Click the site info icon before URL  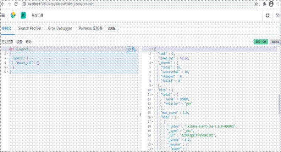(x=24, y=4)
